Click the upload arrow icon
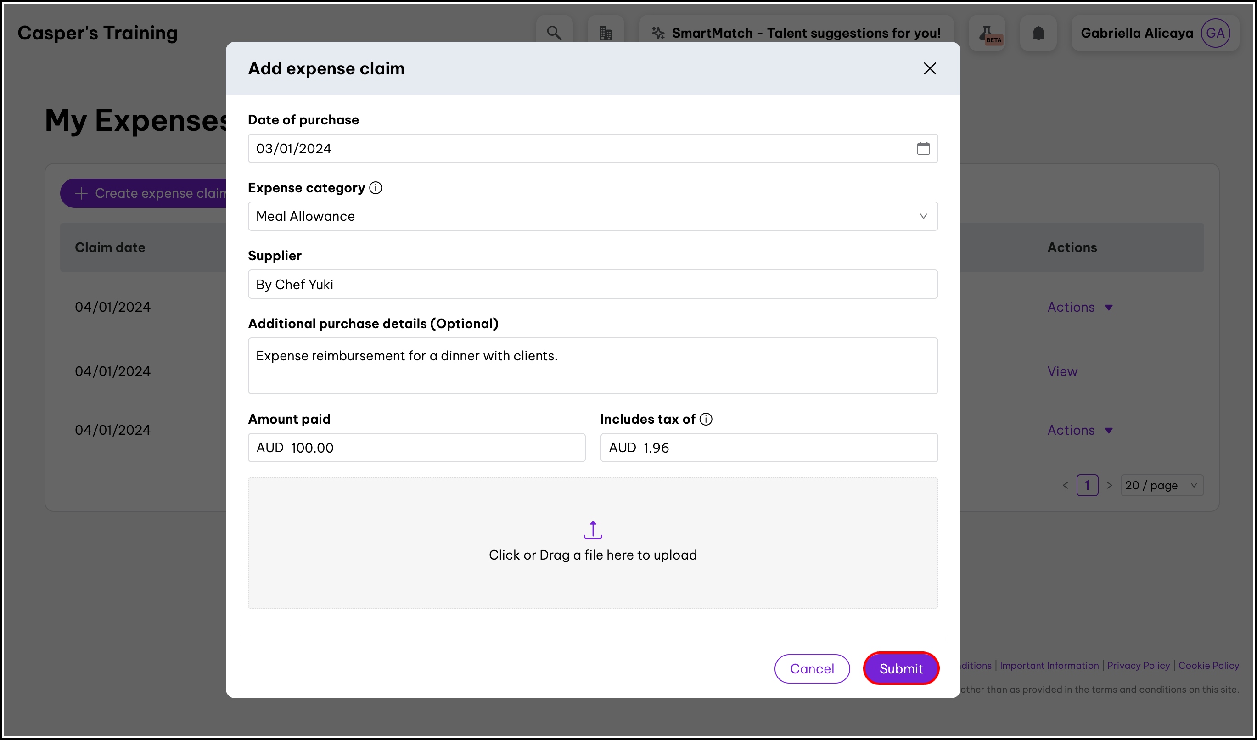Screen dimensions: 1257x740 (x=593, y=530)
